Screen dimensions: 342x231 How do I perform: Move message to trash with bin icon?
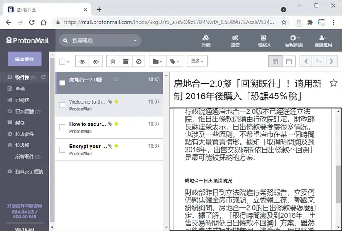113,61
